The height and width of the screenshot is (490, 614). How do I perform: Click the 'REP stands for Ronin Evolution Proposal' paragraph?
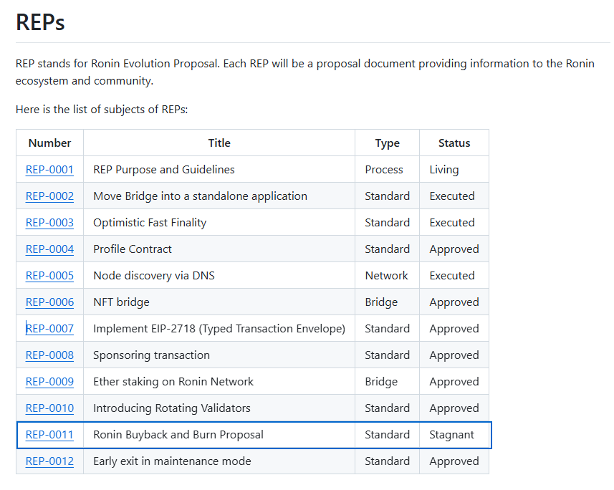305,72
